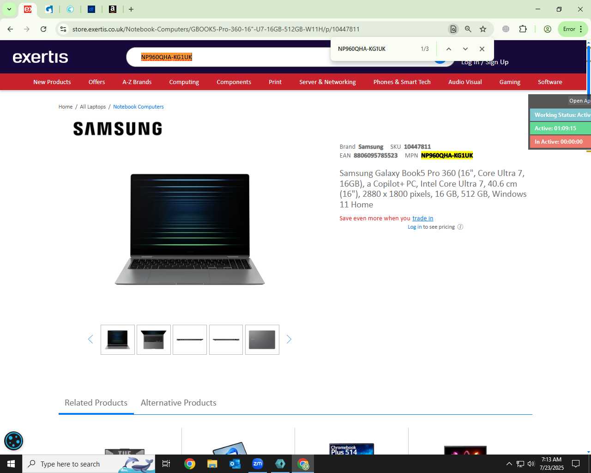This screenshot has width=591, height=473.
Task: Click the Windows taskbar search box
Action: coord(89,464)
